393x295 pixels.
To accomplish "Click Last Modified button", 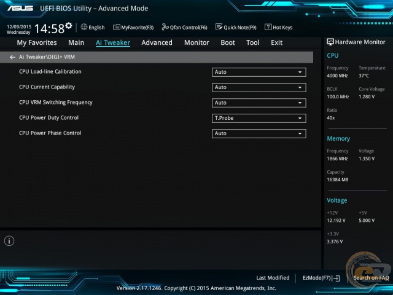I will 273,278.
